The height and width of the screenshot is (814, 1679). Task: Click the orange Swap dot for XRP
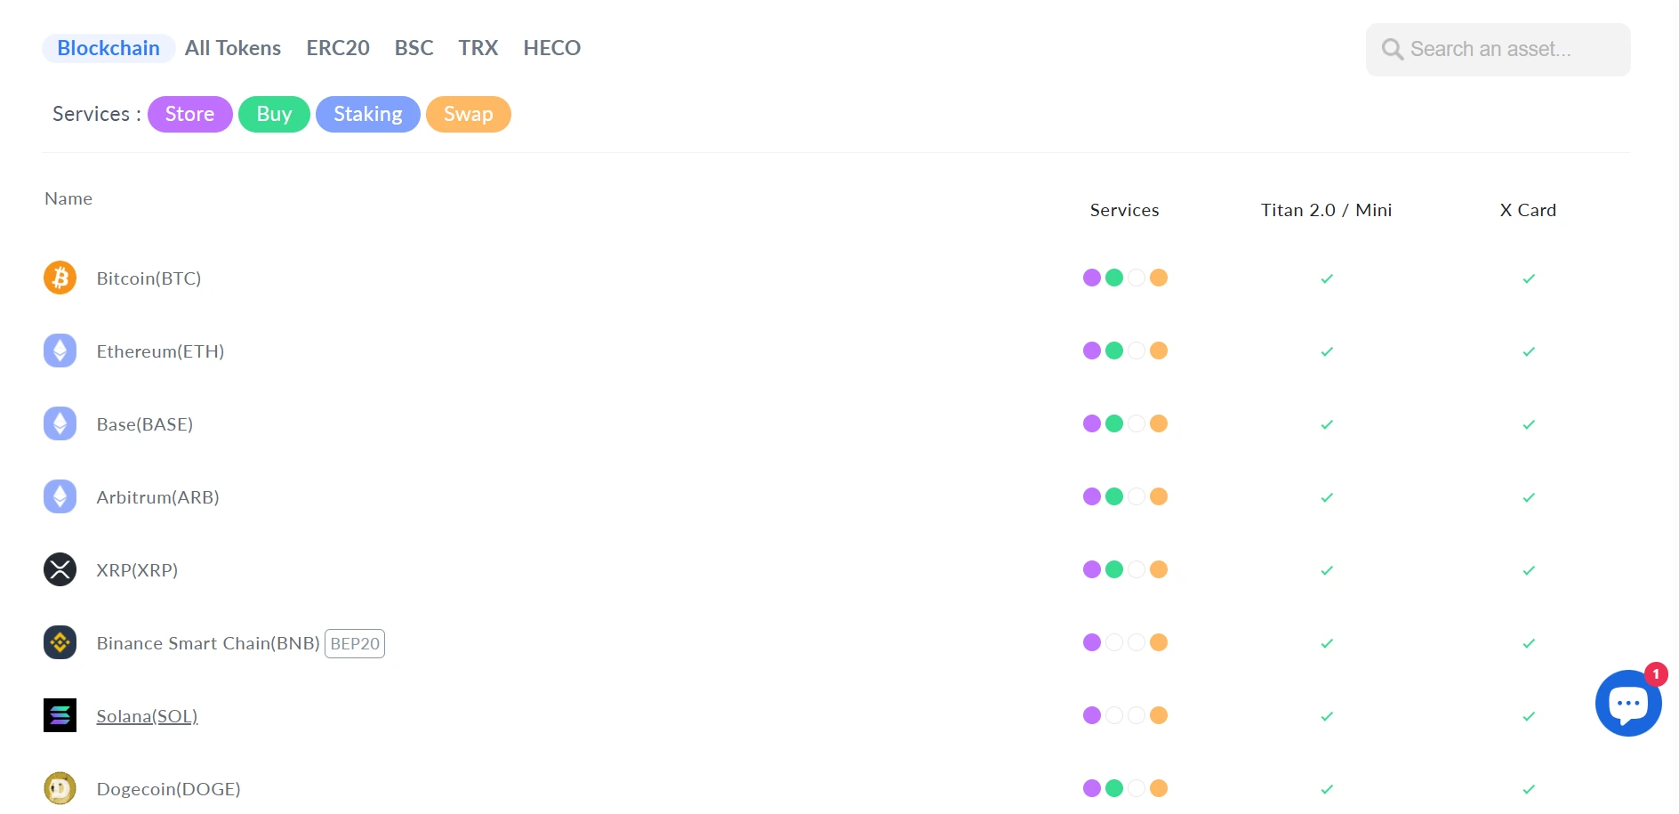click(1159, 569)
